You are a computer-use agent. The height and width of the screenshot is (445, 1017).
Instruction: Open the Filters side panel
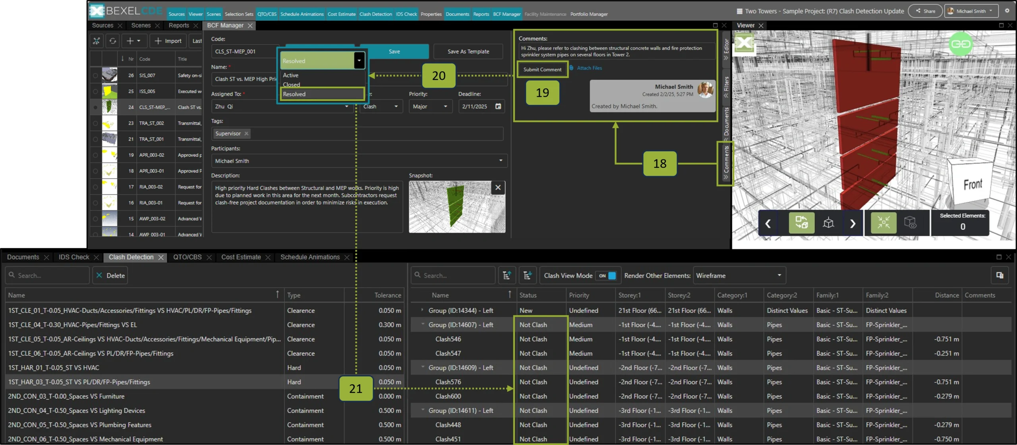click(x=726, y=87)
